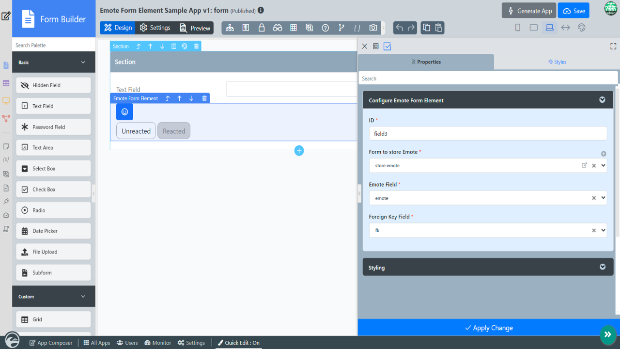Click the binoculars icon in the toolbar

[278, 28]
